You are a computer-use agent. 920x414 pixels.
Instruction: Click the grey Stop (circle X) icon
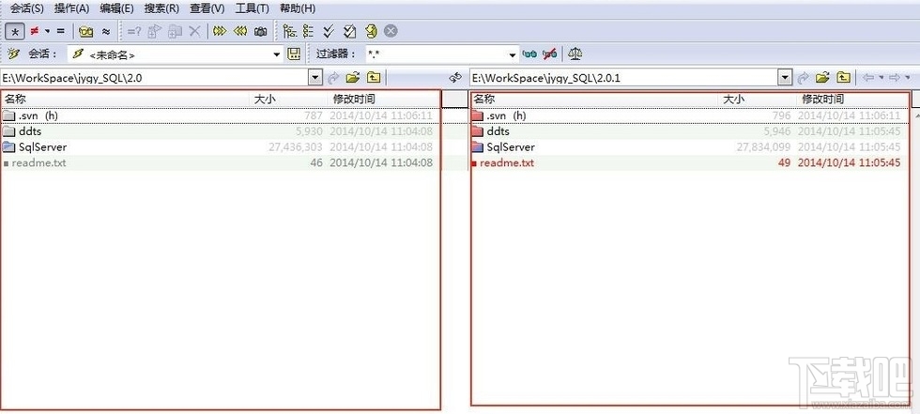tap(391, 31)
